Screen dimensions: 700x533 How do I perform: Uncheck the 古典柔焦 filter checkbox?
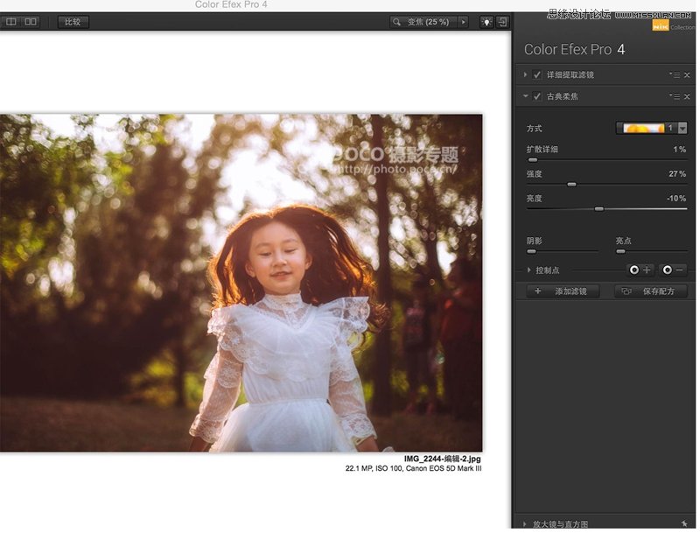click(537, 96)
